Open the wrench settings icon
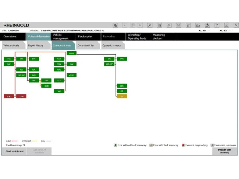This screenshot has height=179, width=239. (150, 25)
